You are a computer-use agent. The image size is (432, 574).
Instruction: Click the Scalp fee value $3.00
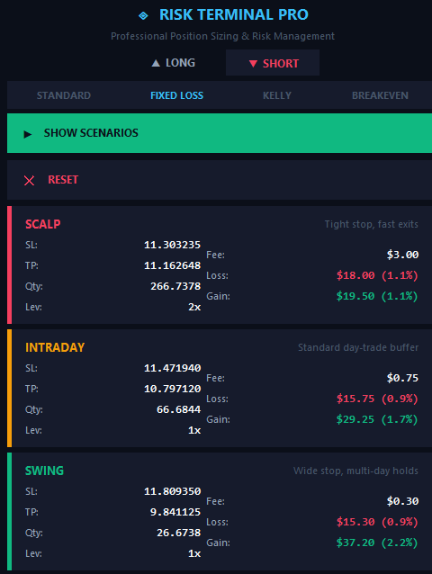click(402, 255)
